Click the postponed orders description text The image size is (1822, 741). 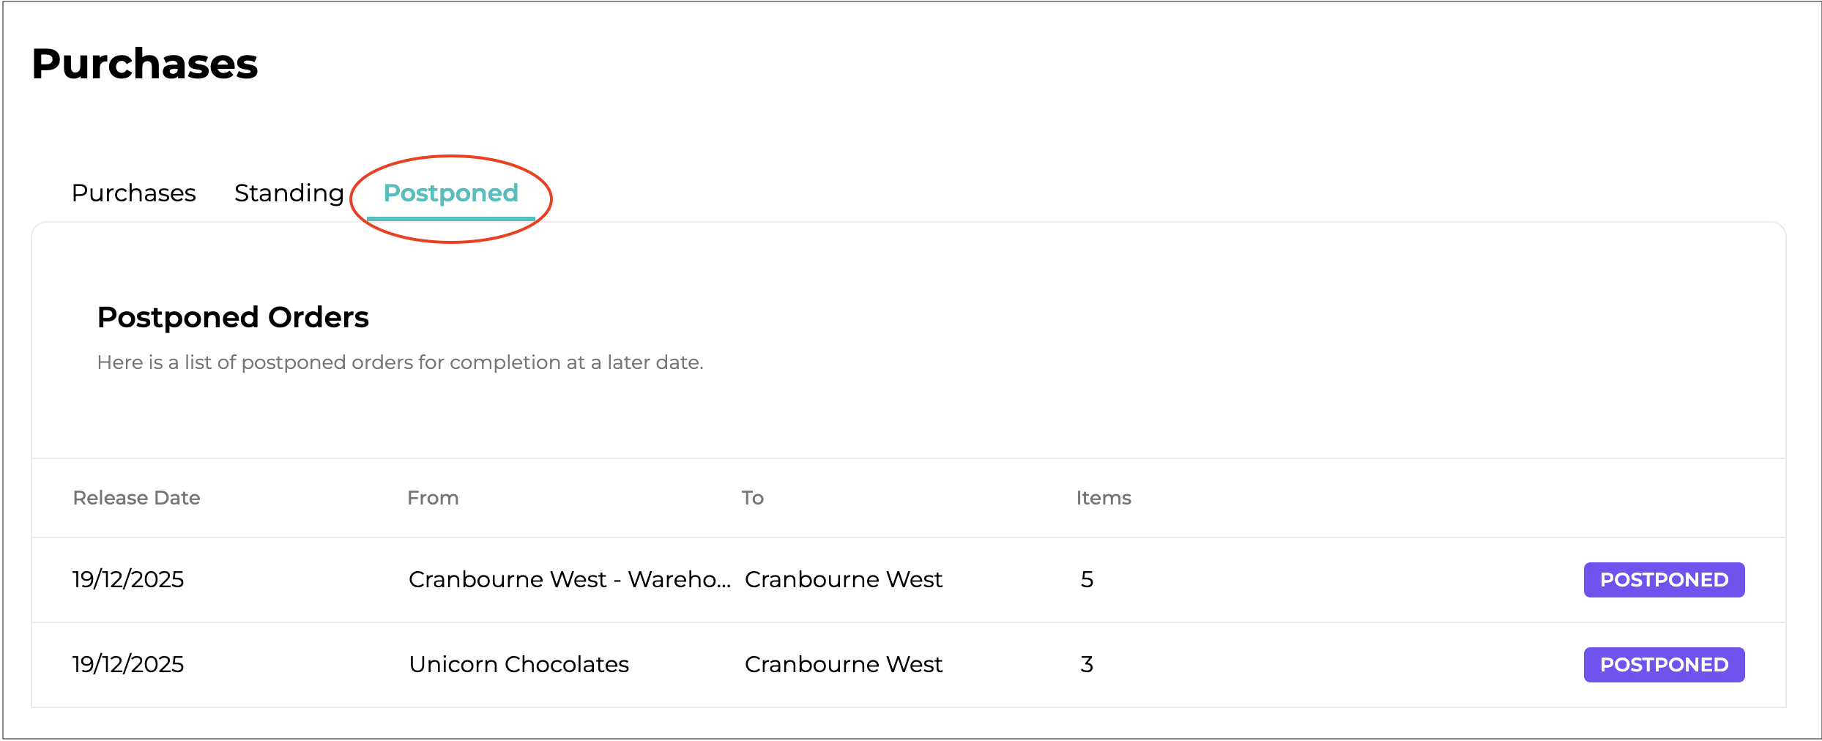tap(400, 362)
